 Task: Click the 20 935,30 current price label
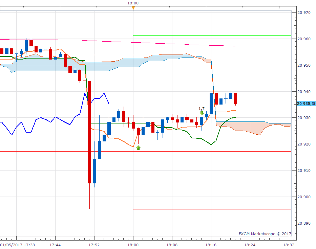[x=306, y=104]
